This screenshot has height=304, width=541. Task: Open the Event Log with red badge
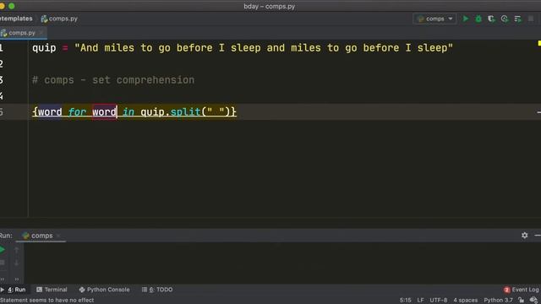pos(521,290)
